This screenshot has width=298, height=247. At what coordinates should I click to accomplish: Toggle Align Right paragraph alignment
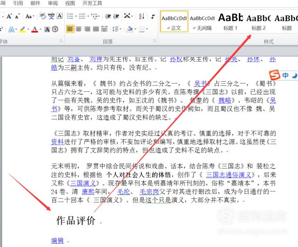click(x=87, y=29)
